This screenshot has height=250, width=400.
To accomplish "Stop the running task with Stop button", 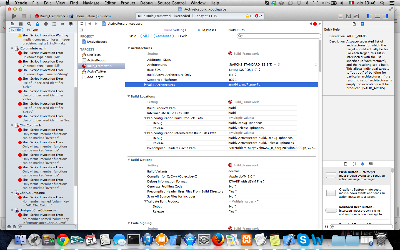I will pyautogui.click(x=24, y=16).
